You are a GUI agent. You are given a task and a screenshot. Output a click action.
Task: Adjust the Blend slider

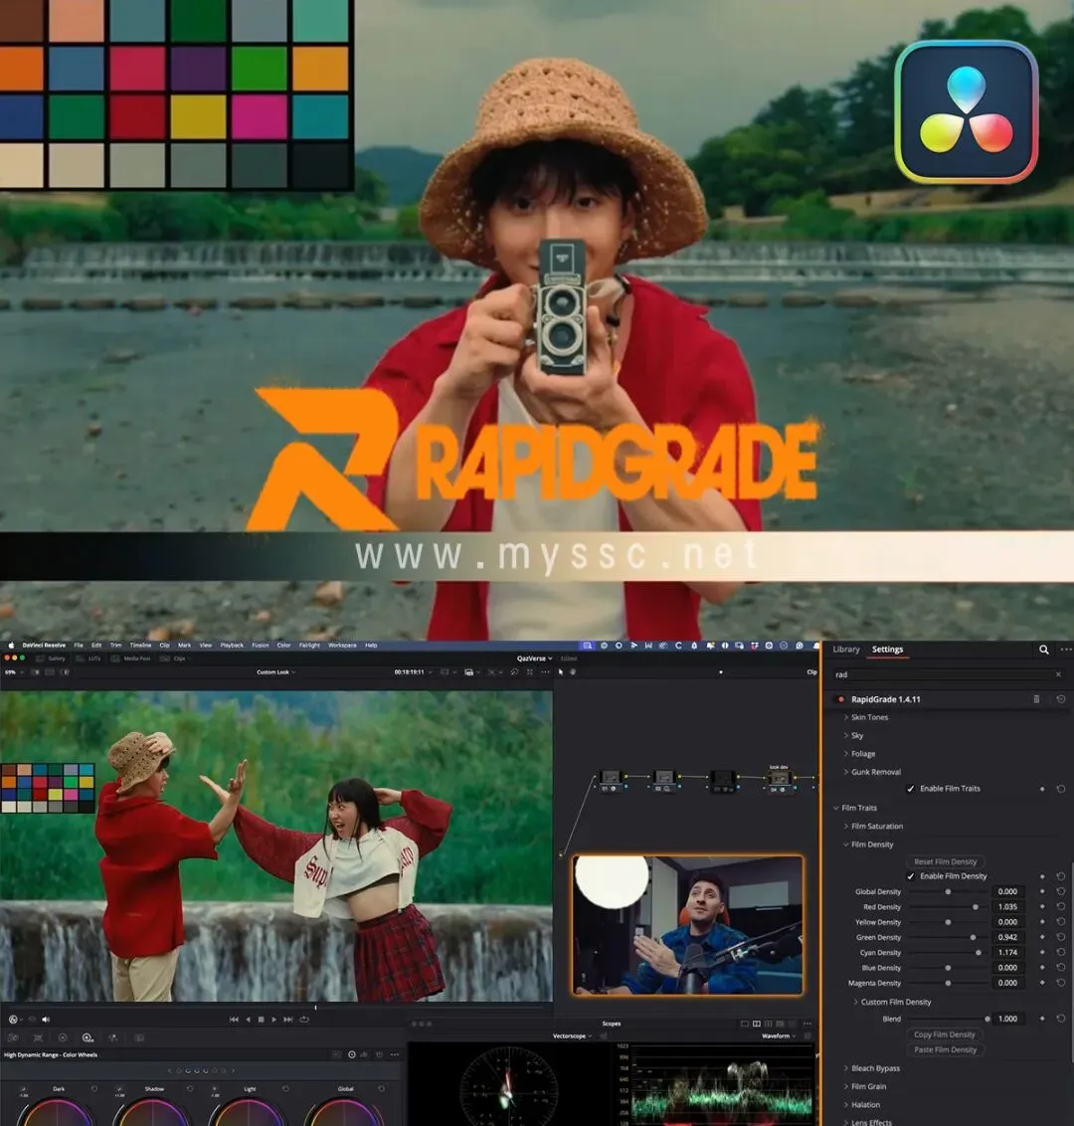(x=948, y=1019)
